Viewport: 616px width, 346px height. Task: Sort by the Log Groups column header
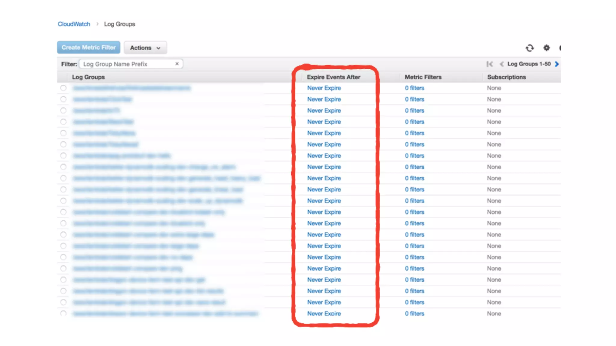click(x=88, y=77)
